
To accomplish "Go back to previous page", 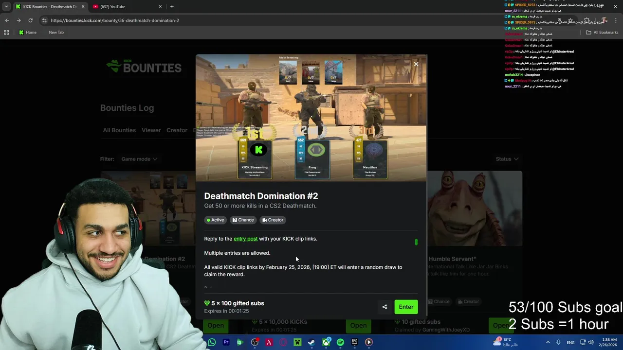I will [7, 20].
